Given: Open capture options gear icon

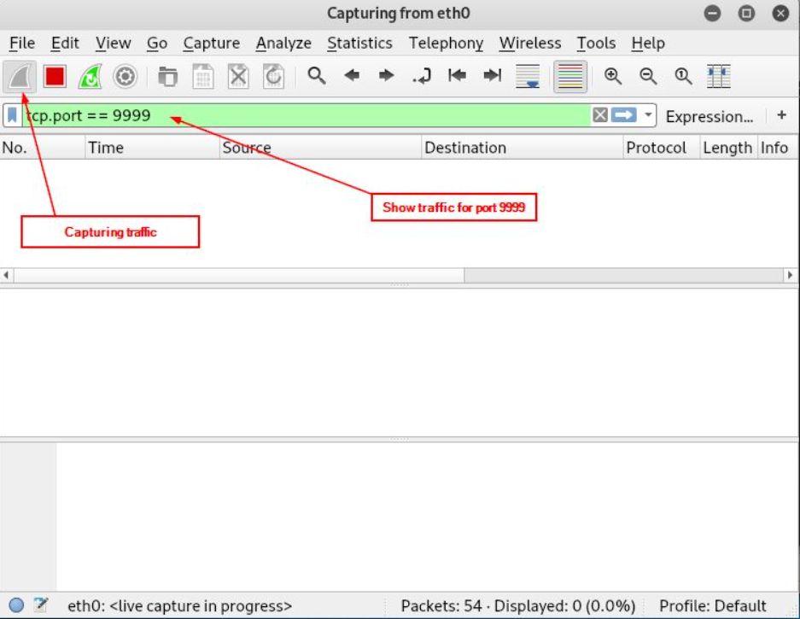Looking at the screenshot, I should point(126,77).
